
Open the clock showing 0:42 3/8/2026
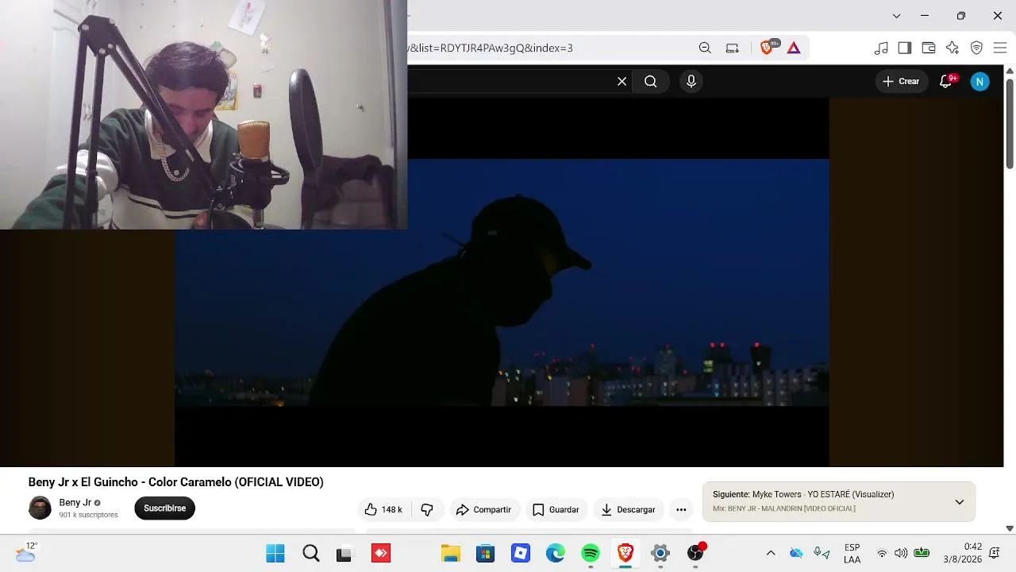962,553
